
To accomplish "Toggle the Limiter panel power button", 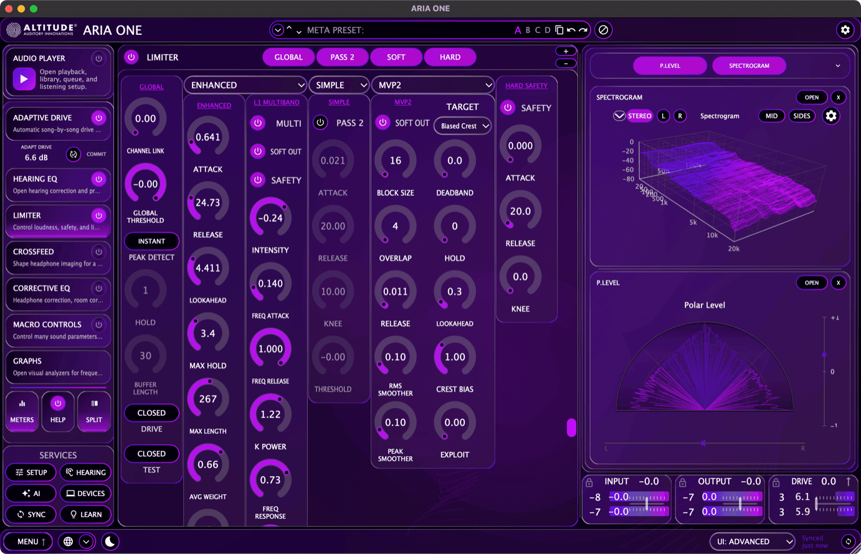I will (131, 57).
